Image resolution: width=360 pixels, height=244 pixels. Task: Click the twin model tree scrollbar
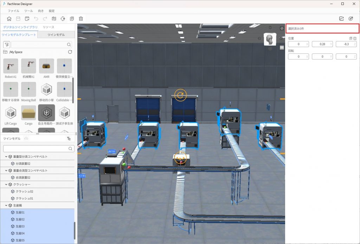74,230
